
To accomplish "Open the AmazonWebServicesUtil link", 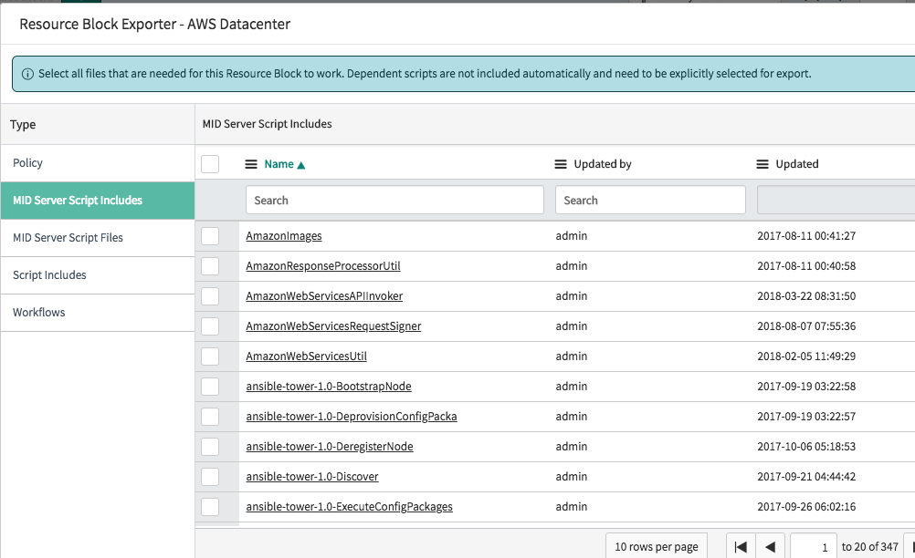I will point(306,356).
